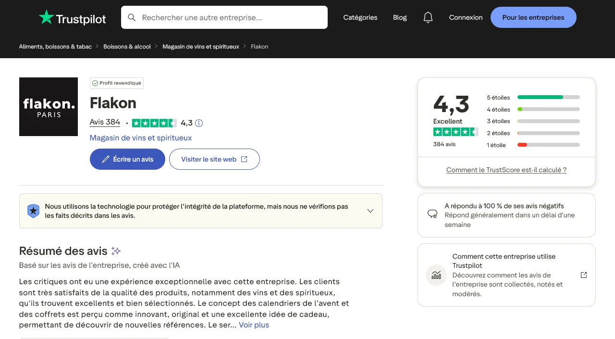Click the bar chart icon in Trustpilot usage card
615x339 pixels.
(x=436, y=275)
